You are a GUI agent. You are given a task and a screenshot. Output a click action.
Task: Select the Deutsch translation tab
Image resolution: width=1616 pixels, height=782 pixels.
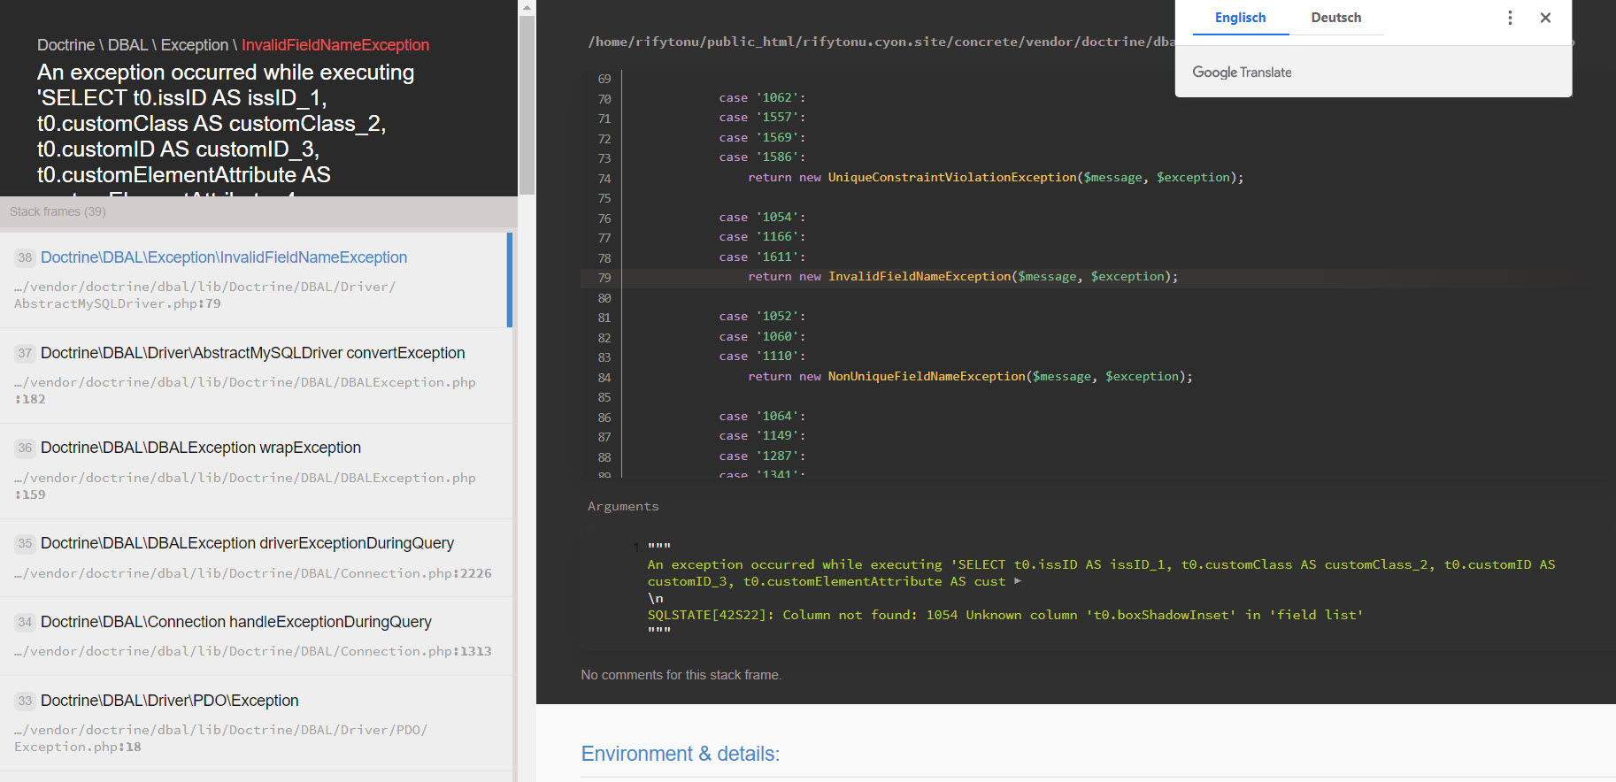1335,18
